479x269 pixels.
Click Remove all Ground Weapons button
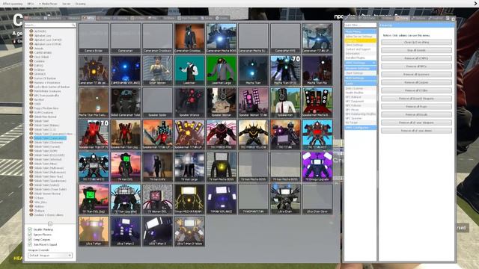coord(416,99)
